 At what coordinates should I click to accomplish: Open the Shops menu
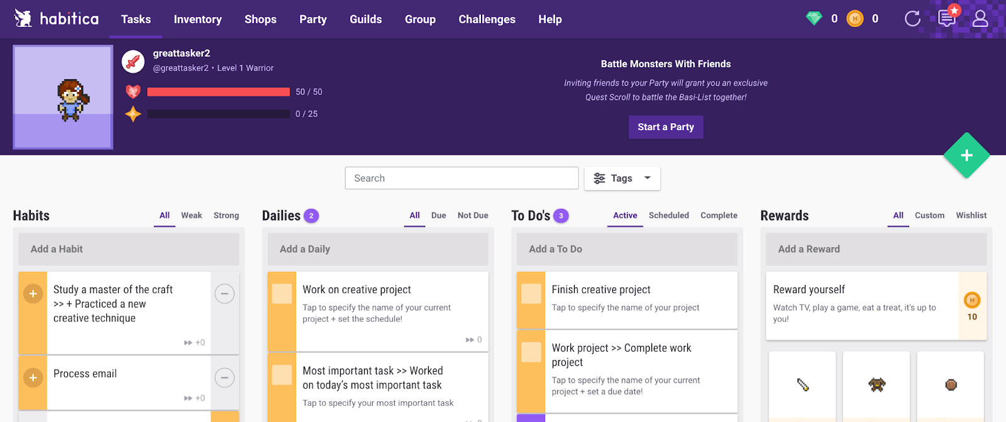(x=260, y=19)
